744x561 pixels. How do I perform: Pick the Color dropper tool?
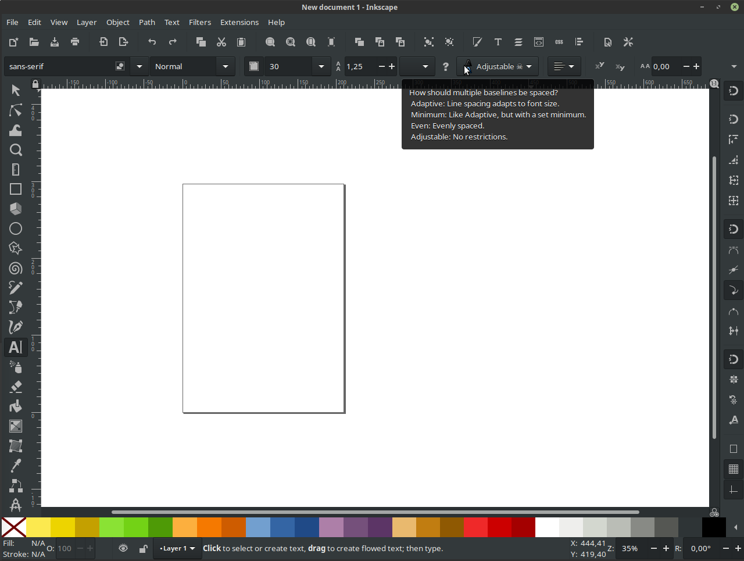click(16, 466)
